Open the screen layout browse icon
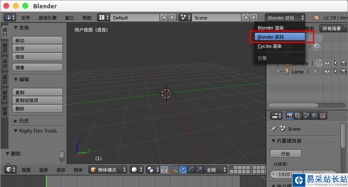 [104, 17]
